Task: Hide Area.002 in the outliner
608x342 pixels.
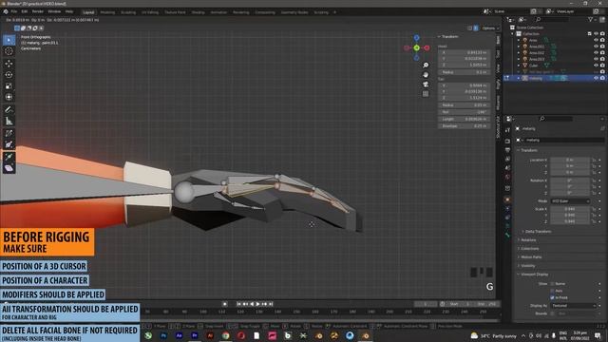Action: (596, 53)
